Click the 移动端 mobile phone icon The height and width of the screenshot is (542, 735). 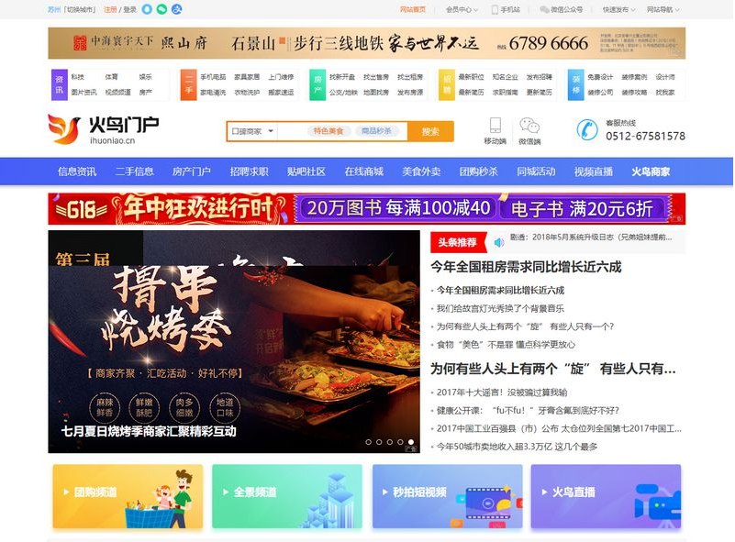tap(495, 126)
